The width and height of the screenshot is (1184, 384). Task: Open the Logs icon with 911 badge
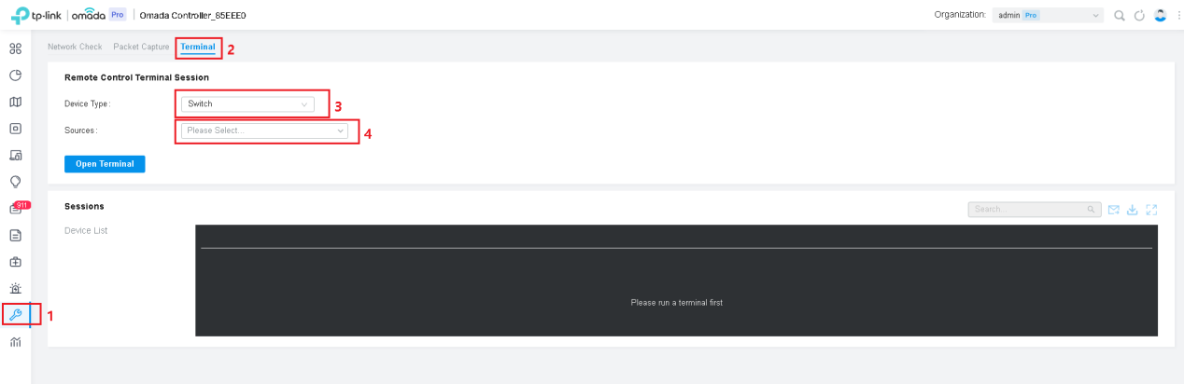[16, 209]
